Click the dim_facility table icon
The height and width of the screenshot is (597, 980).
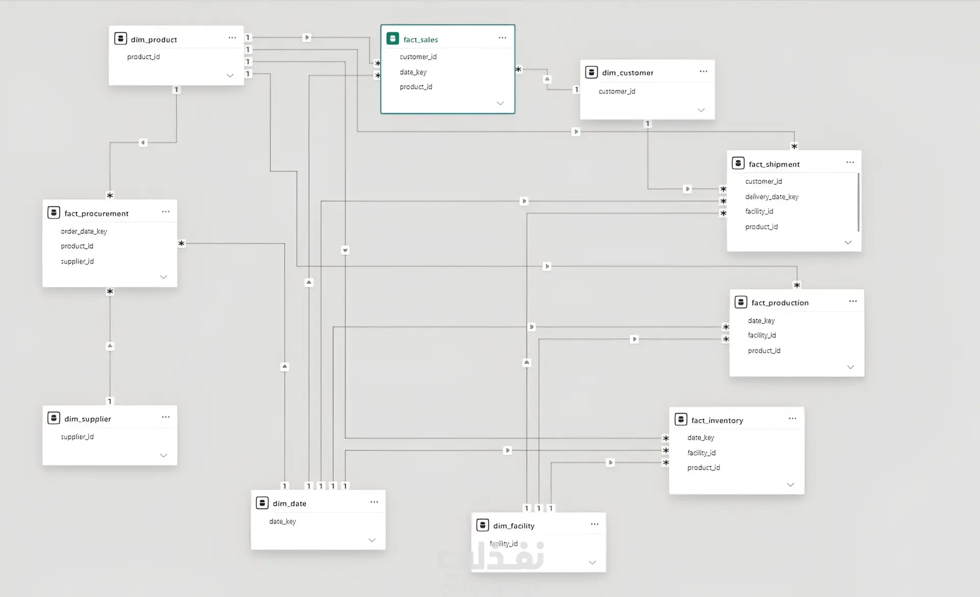tap(482, 525)
